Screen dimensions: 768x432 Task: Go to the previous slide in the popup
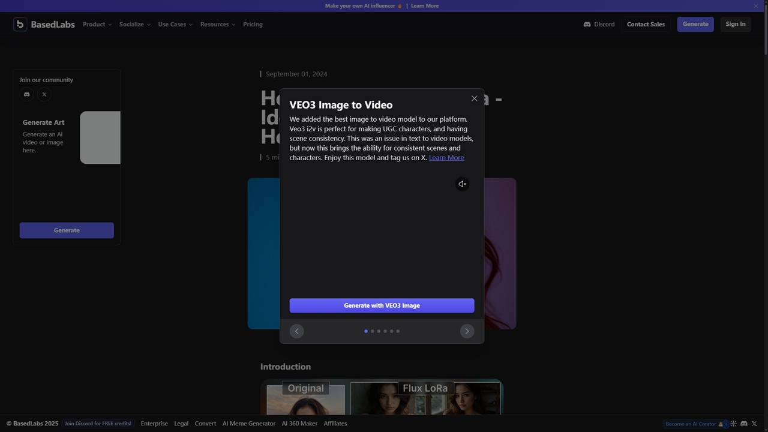[297, 331]
